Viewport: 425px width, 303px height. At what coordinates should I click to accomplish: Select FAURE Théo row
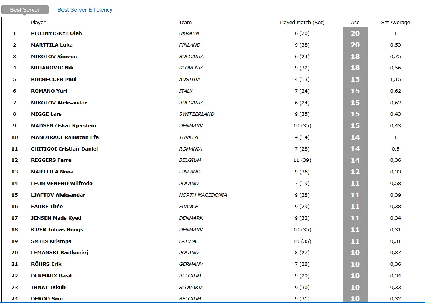tap(212, 207)
